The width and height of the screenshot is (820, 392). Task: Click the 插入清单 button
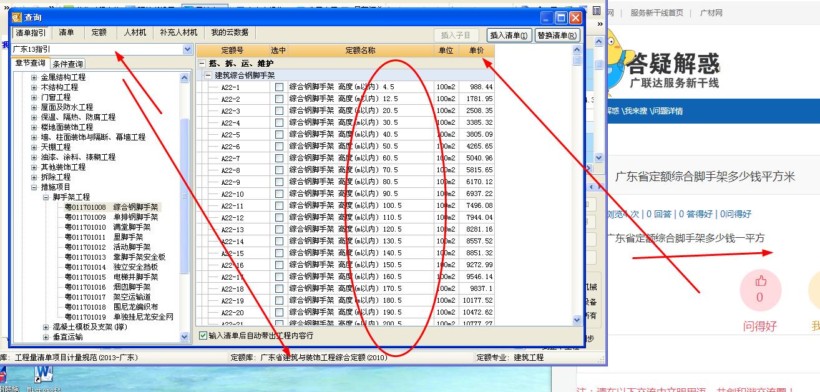click(509, 36)
